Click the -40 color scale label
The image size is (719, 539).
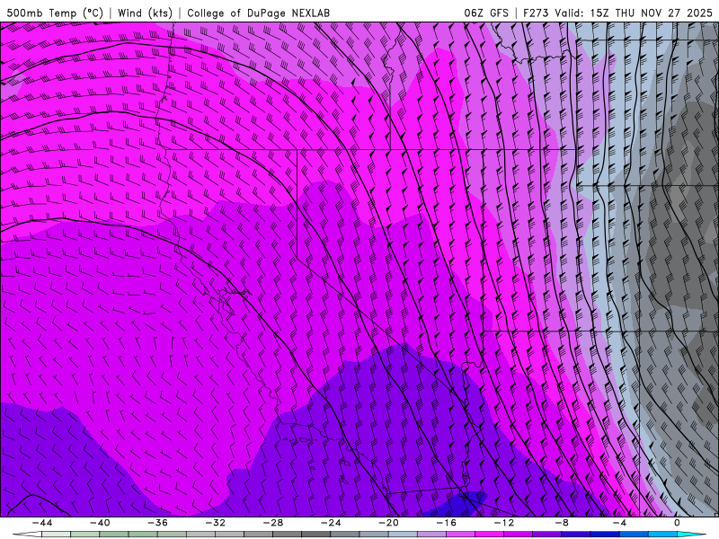coord(100,523)
